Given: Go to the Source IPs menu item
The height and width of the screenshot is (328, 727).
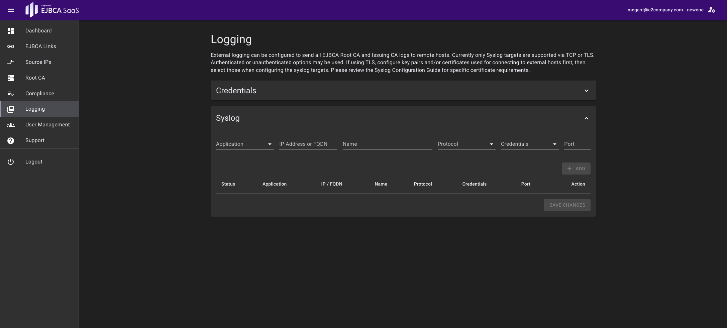Looking at the screenshot, I should 38,62.
